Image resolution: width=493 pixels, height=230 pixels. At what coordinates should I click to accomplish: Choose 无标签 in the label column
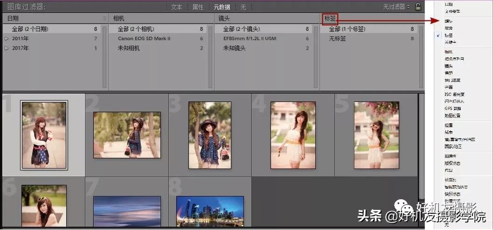tap(337, 39)
